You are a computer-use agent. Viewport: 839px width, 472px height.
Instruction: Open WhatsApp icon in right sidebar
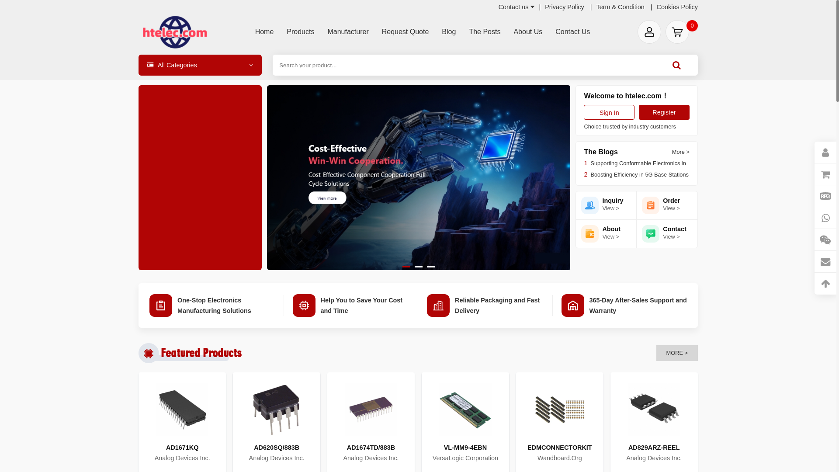(825, 218)
